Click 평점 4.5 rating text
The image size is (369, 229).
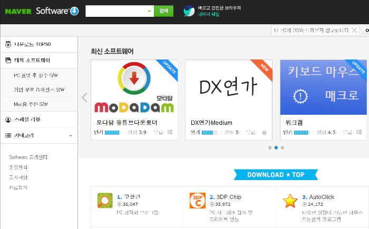pos(326,132)
